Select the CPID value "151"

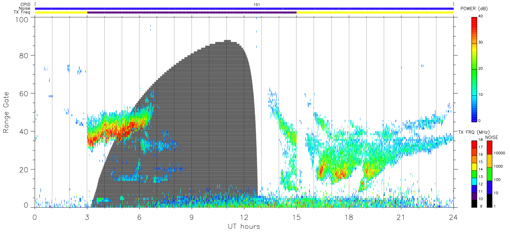[x=257, y=5]
